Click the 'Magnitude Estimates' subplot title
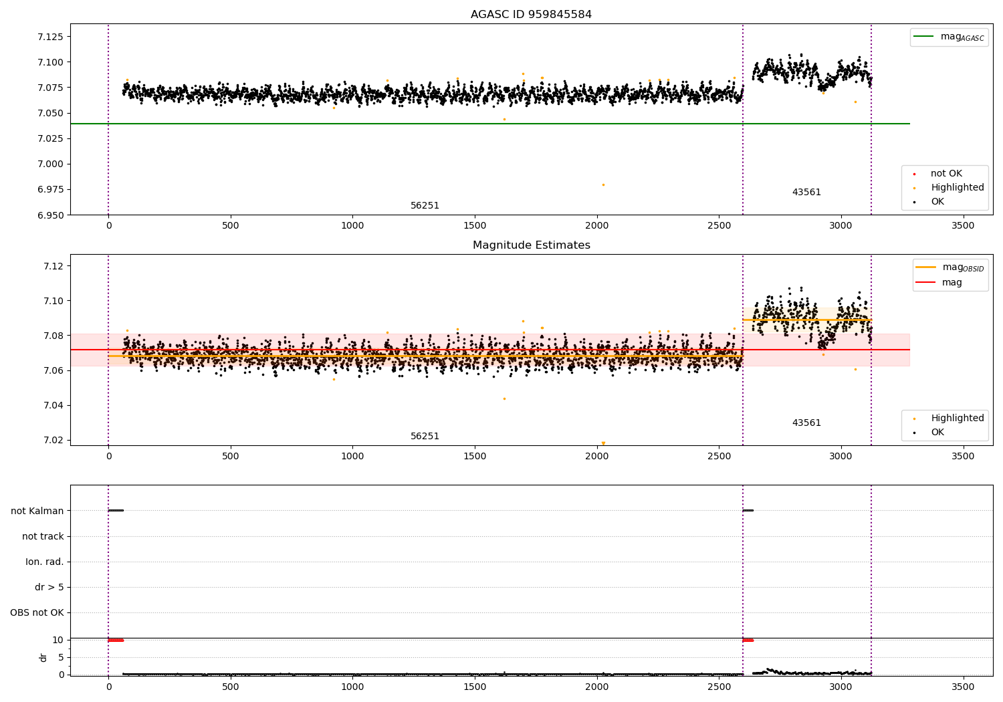The width and height of the screenshot is (1003, 702). [531, 245]
